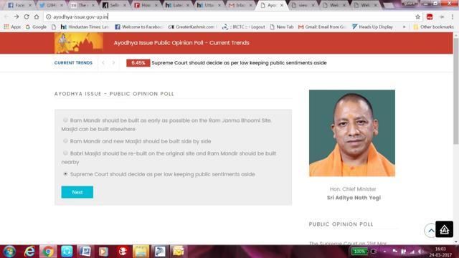Show next current trend
This screenshot has width=459, height=258.
tap(113, 63)
